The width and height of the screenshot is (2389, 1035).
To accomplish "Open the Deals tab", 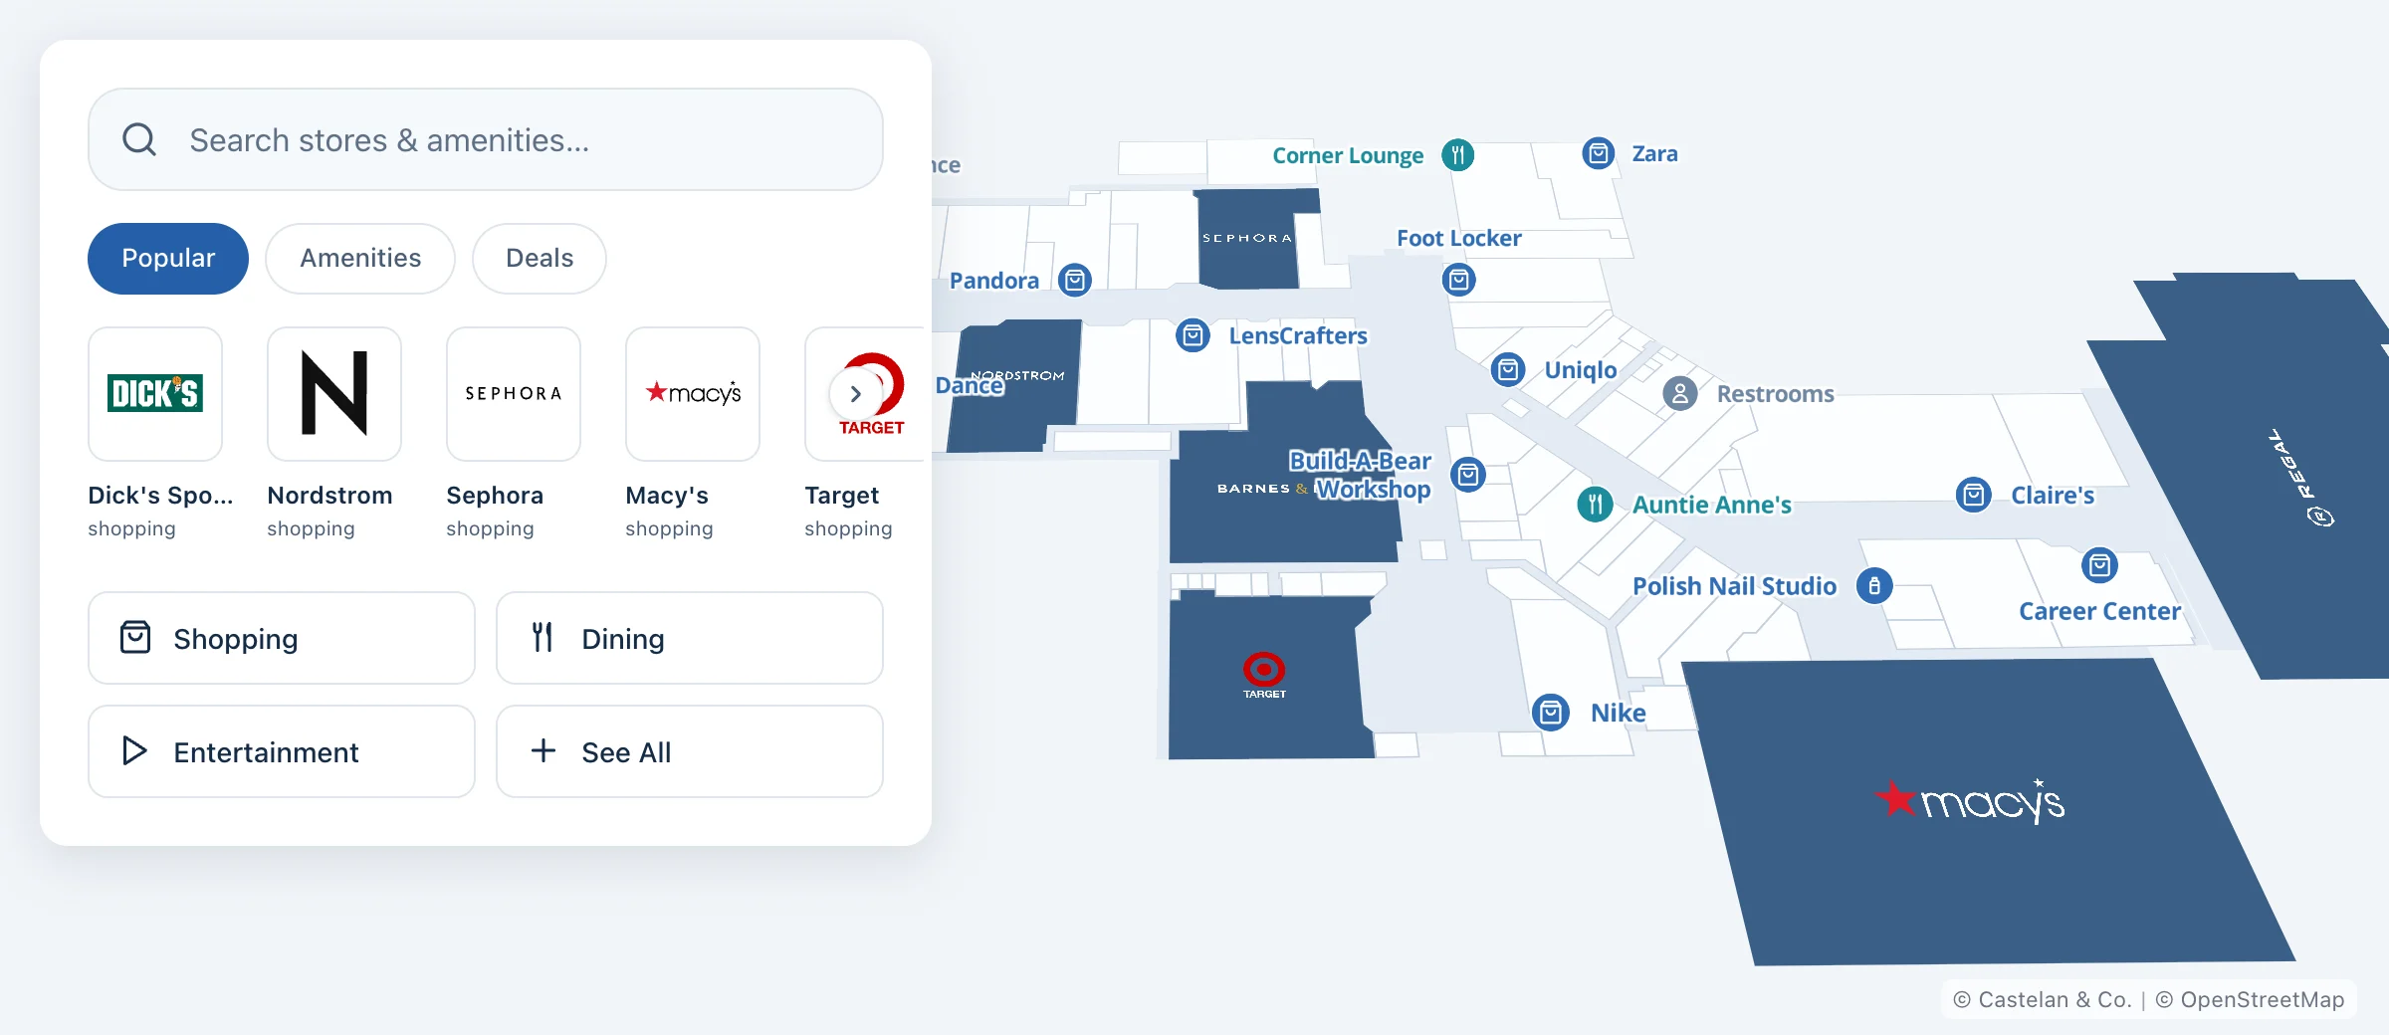I will pyautogui.click(x=540, y=259).
